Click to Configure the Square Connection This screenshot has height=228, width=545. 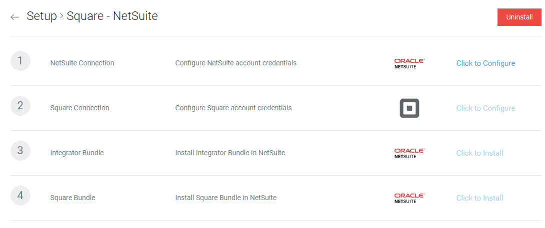485,108
